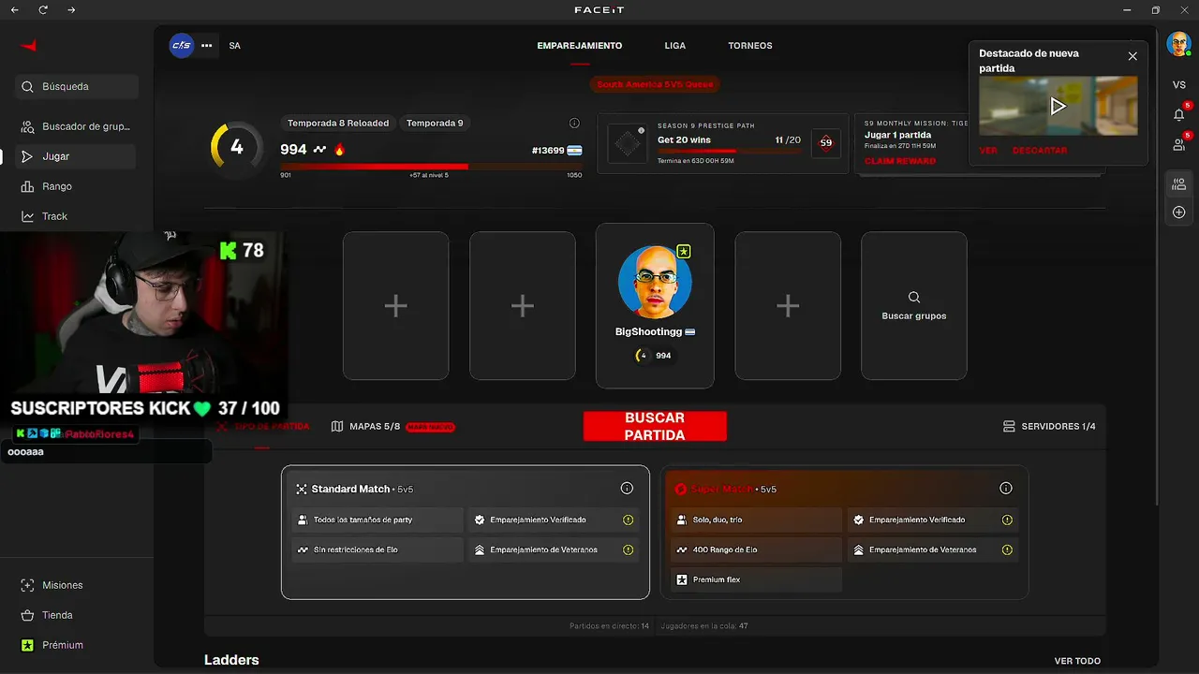Image resolution: width=1199 pixels, height=674 pixels.
Task: Play the highlight video thumbnail
Action: (1058, 106)
